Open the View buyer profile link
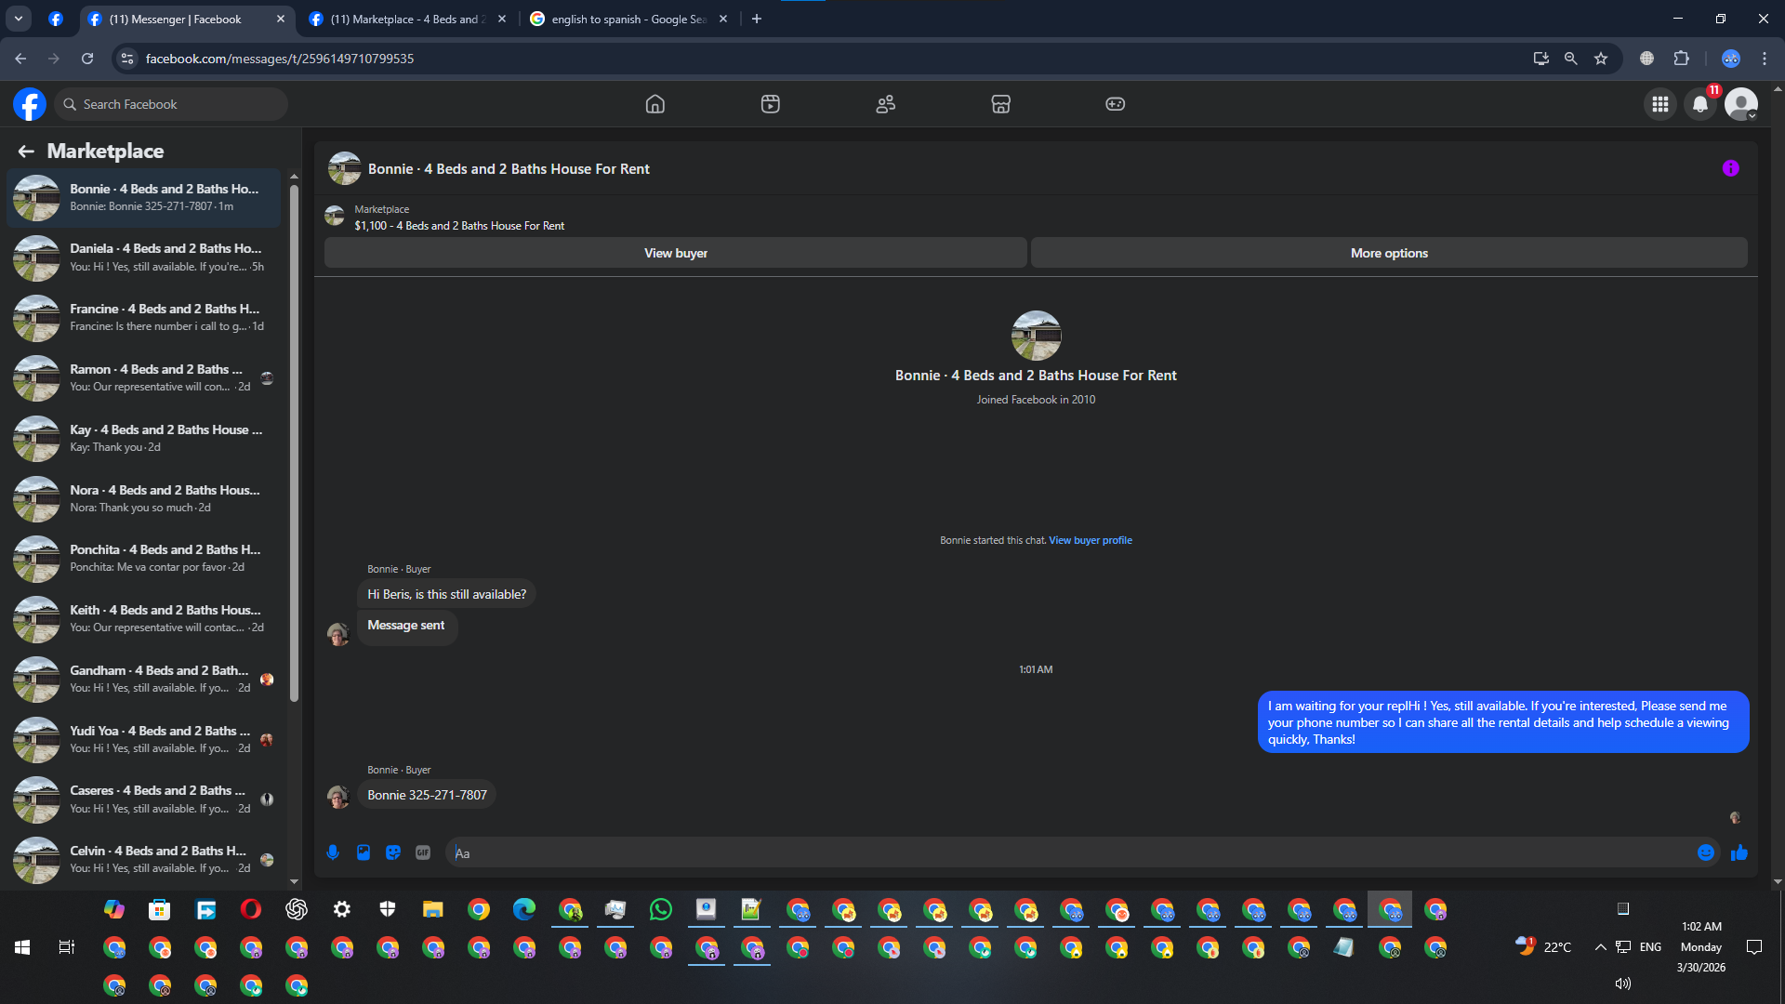 click(1091, 540)
